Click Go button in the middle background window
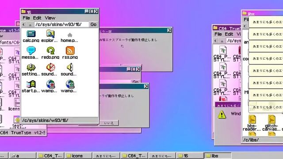This screenshot has width=283, height=159. tap(135, 82)
